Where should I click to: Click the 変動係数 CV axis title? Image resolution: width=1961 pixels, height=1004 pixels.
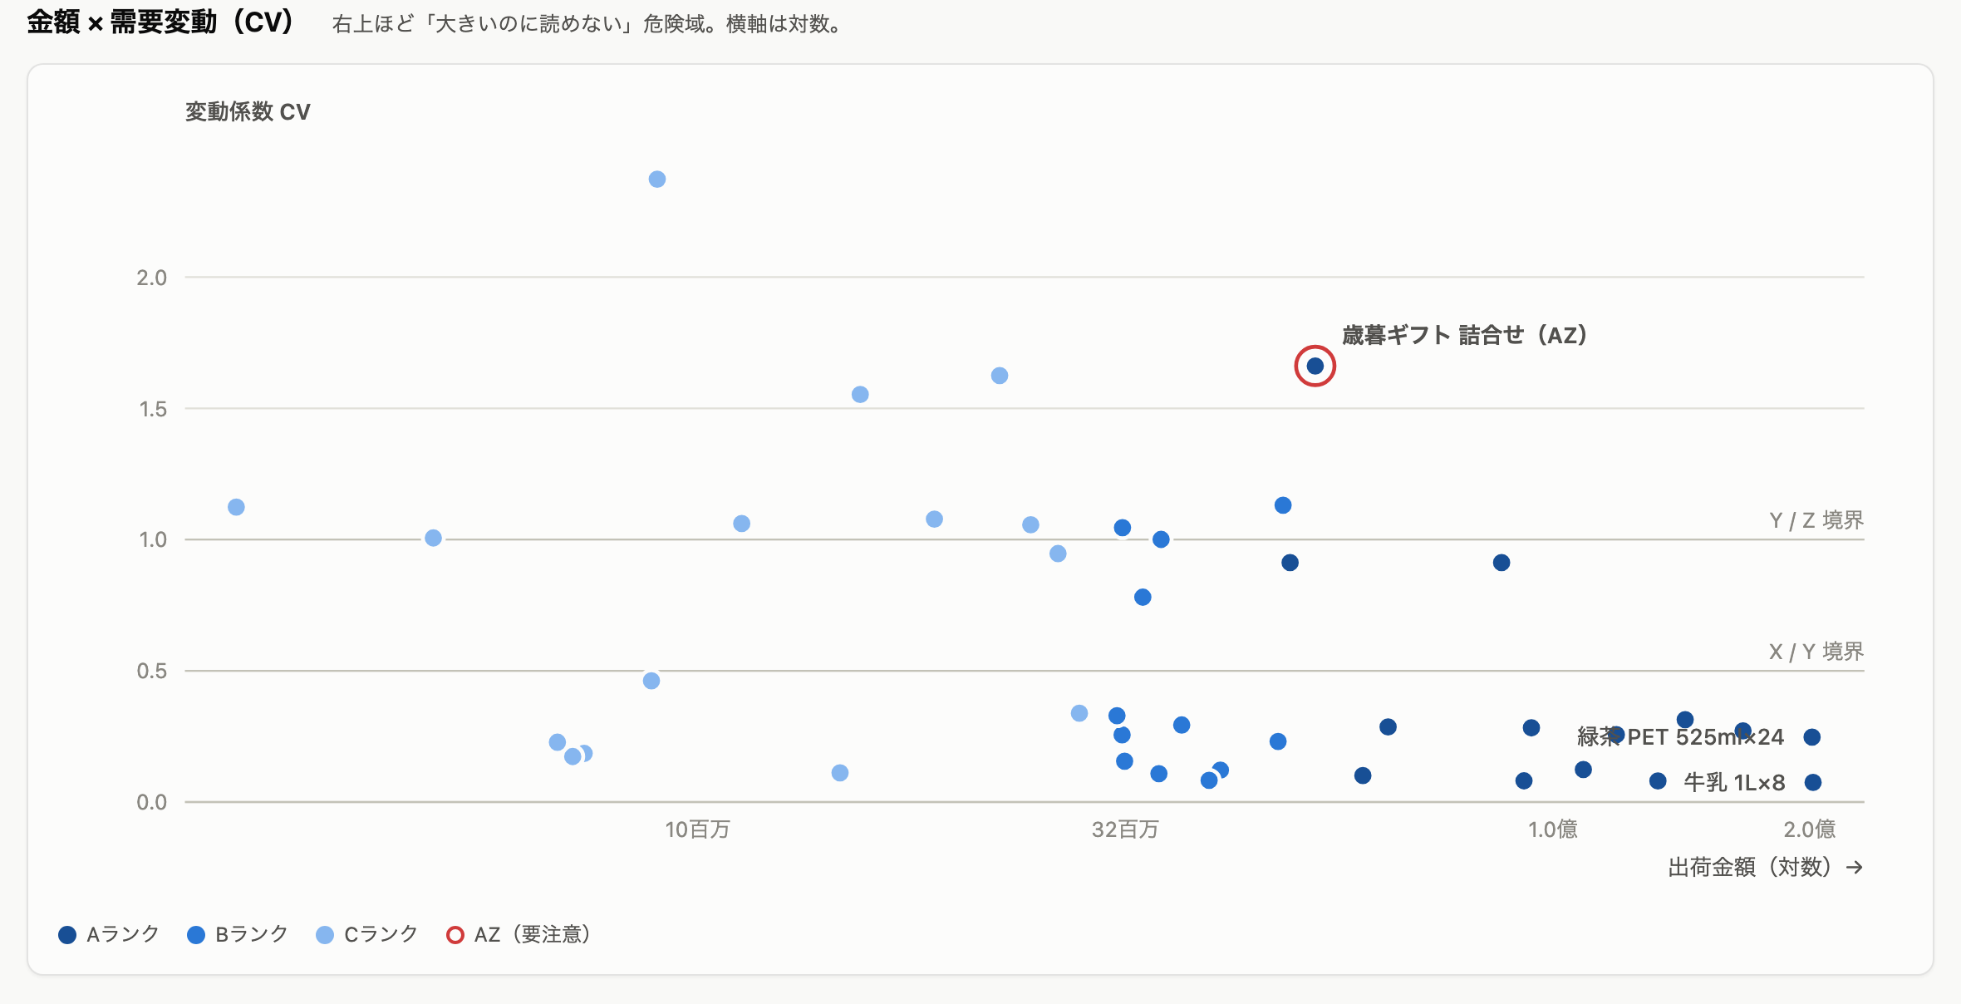248,111
